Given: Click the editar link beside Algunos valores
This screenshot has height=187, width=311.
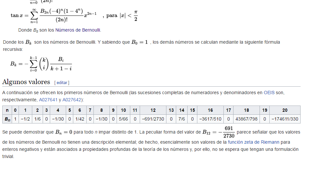Looking at the screenshot, I should [62, 82].
